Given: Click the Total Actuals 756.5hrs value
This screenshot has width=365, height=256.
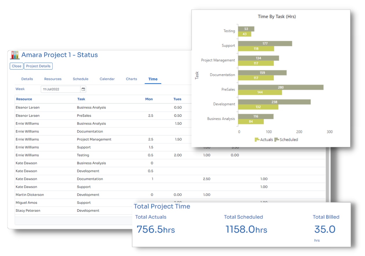Looking at the screenshot, I should [156, 229].
